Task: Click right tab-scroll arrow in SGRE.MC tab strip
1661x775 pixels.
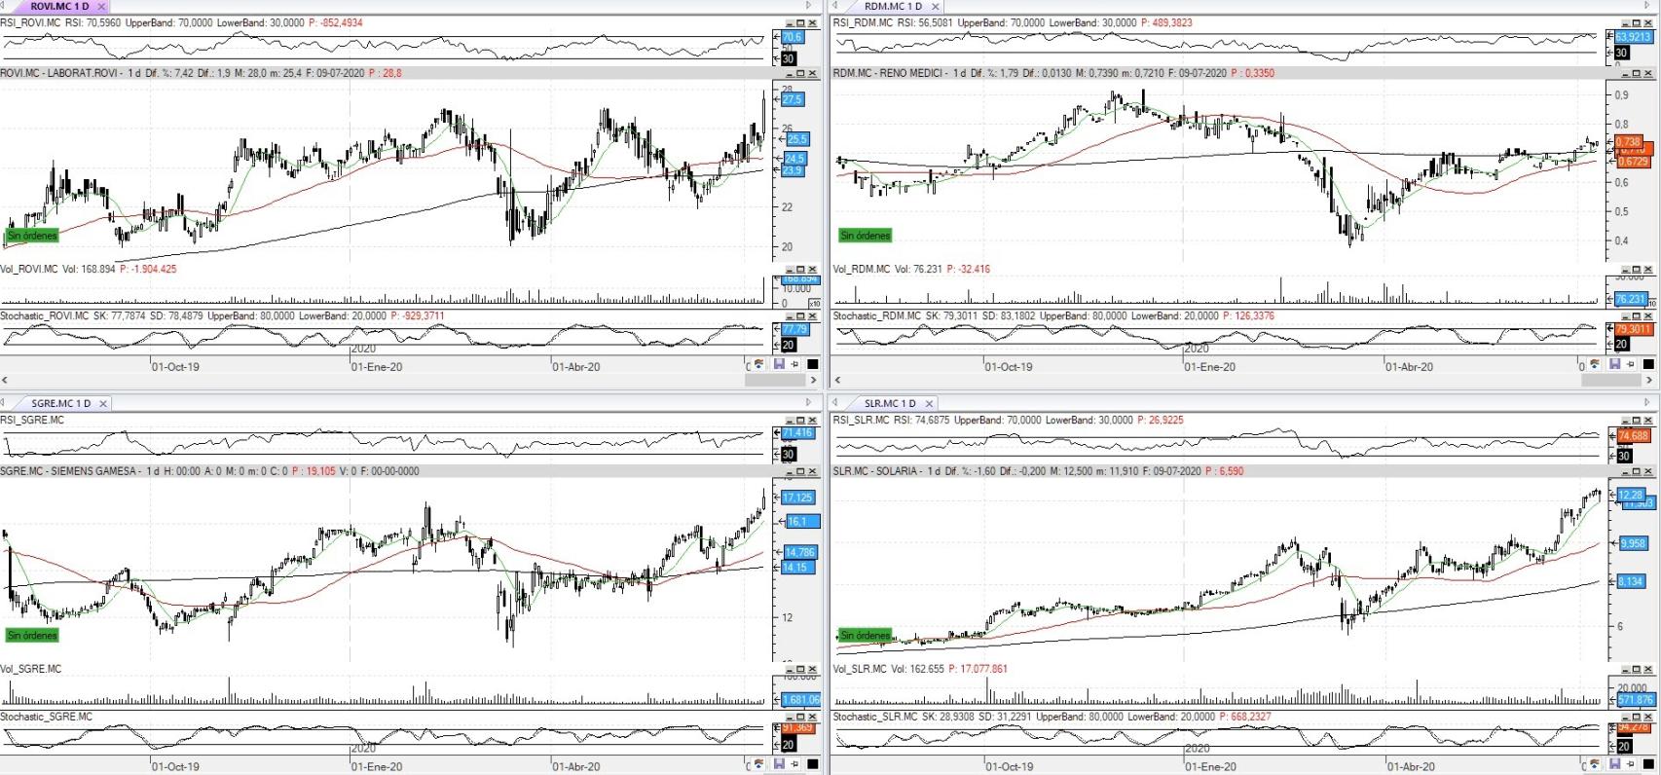Action: pyautogui.click(x=808, y=402)
